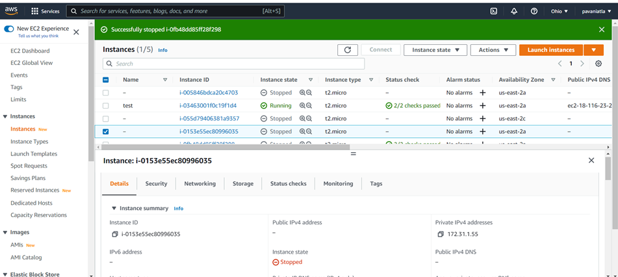Close the instance details panel
Image resolution: width=618 pixels, height=277 pixels.
591,160
